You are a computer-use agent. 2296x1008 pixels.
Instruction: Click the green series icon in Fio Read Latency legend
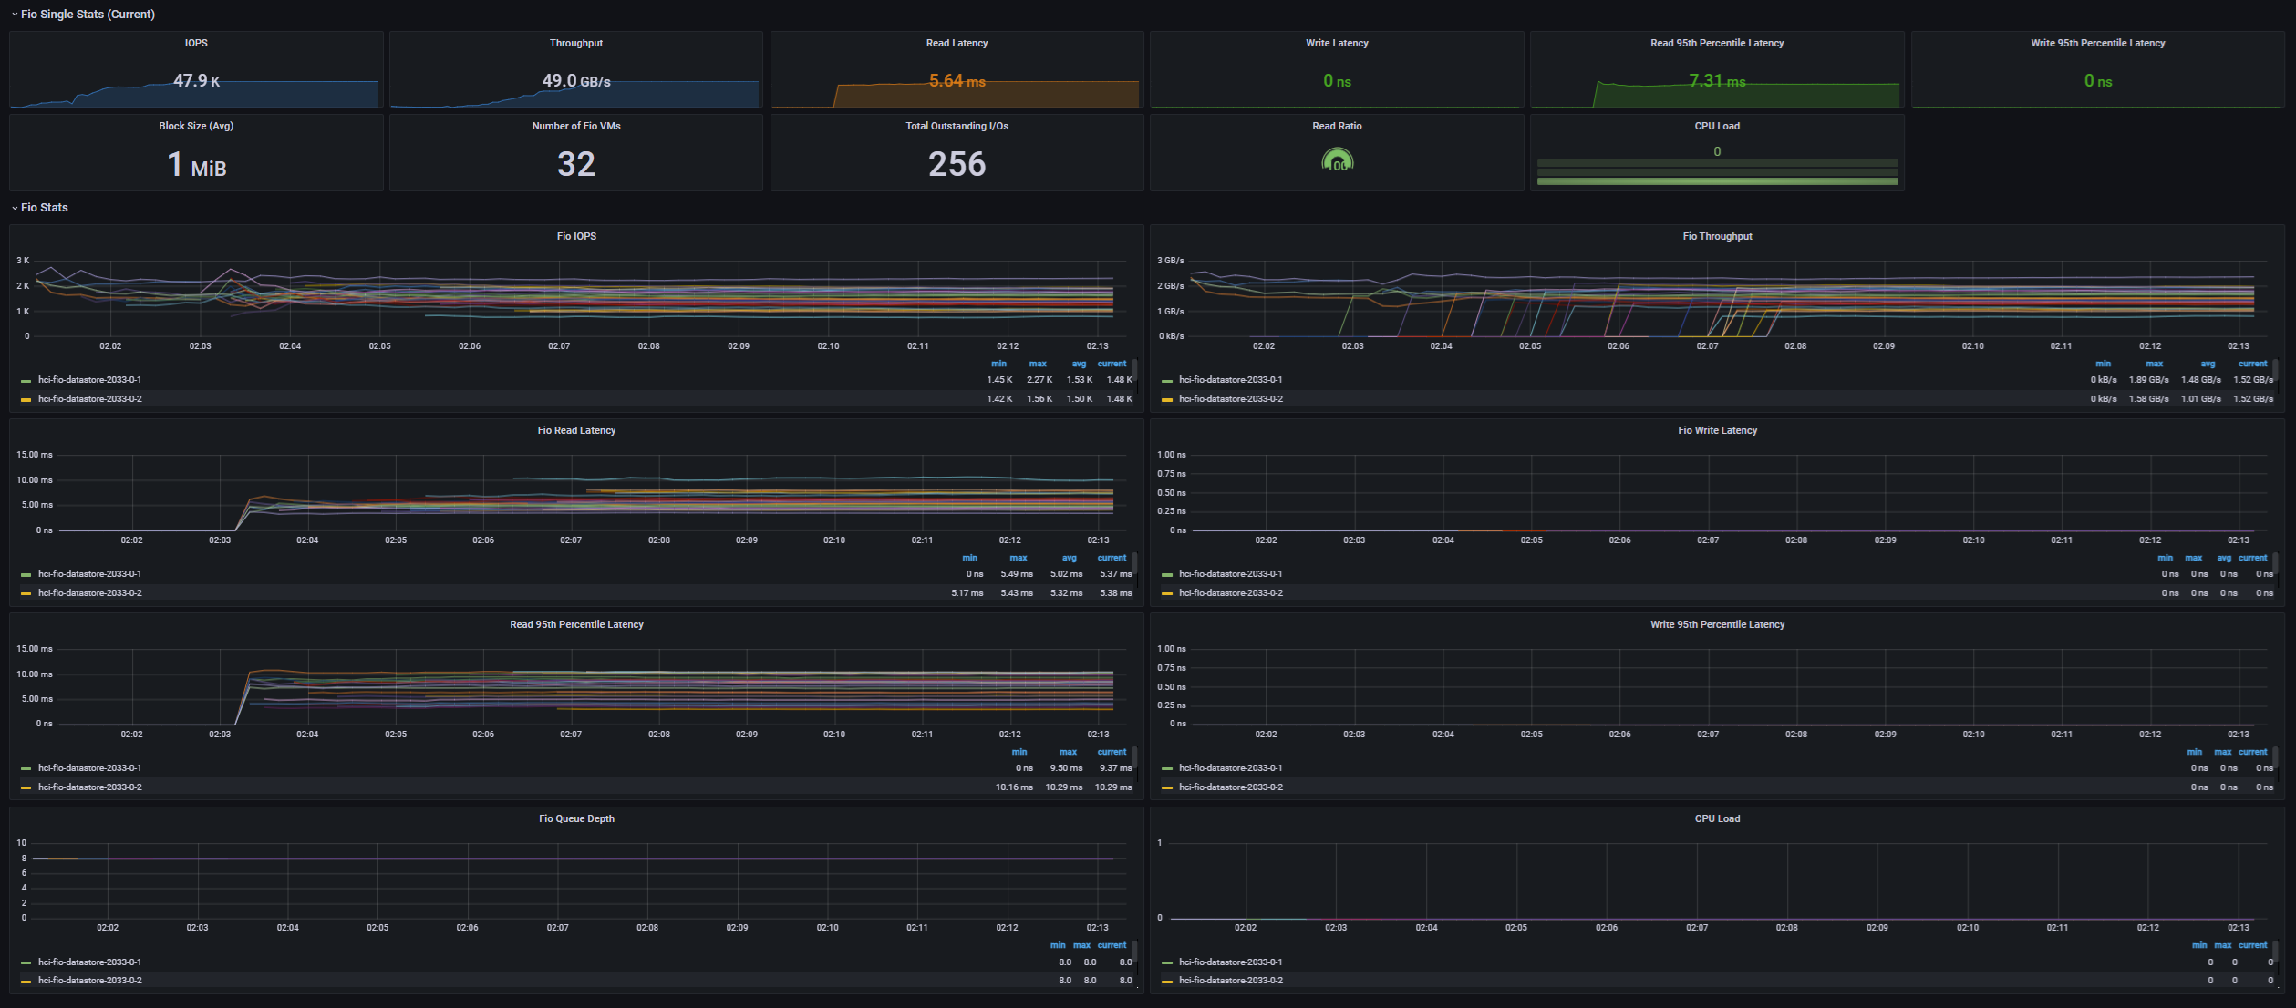[26, 575]
